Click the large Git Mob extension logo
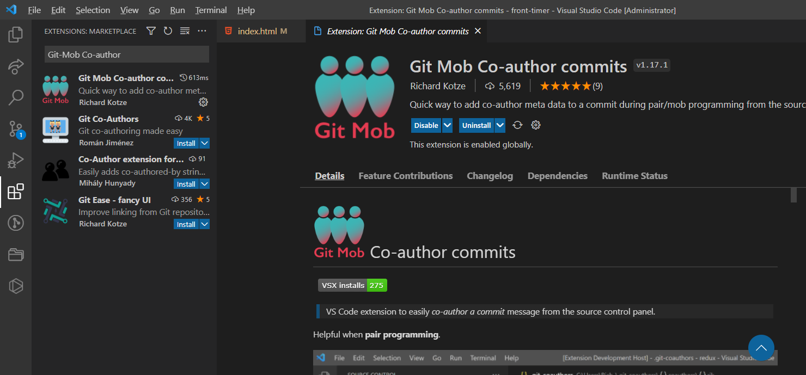This screenshot has width=806, height=375. coord(355,97)
